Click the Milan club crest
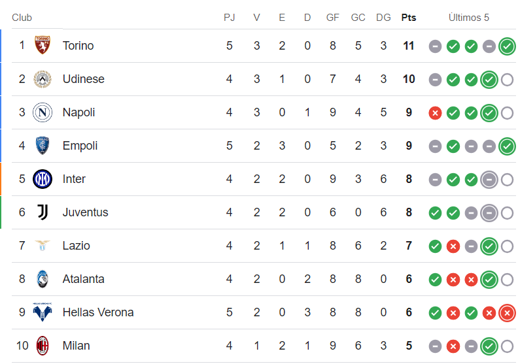 tap(43, 346)
